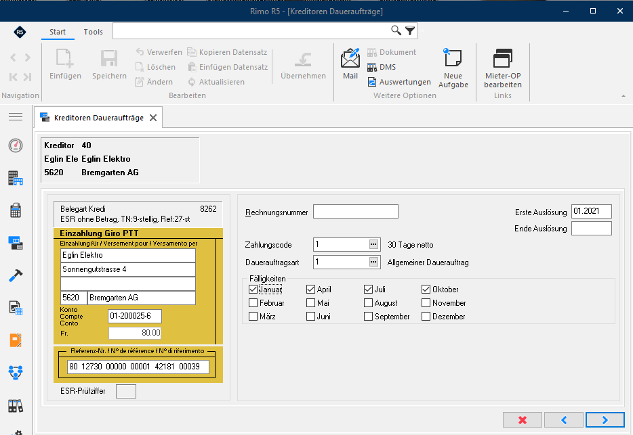Image resolution: width=633 pixels, height=435 pixels.
Task: Click the Erste Auslösung date field
Action: 592,211
